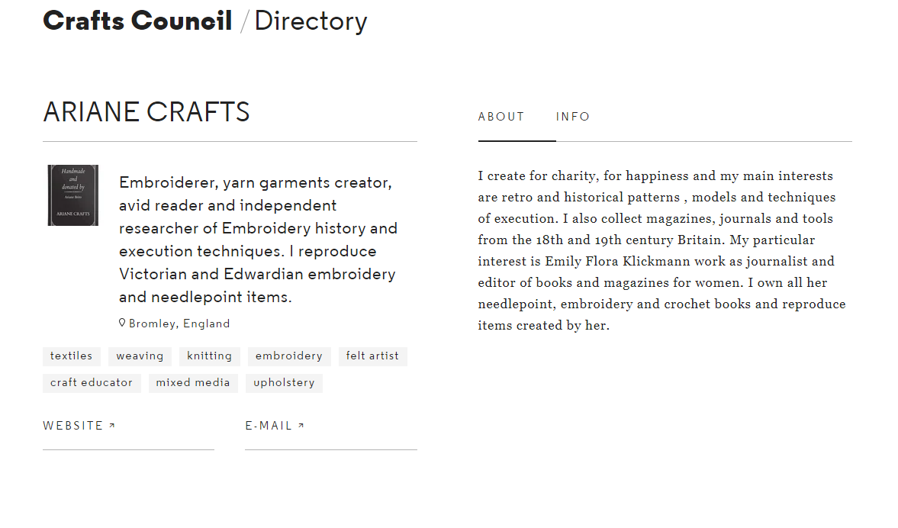898x528 pixels.
Task: Click the upholstery tag
Action: click(x=284, y=383)
